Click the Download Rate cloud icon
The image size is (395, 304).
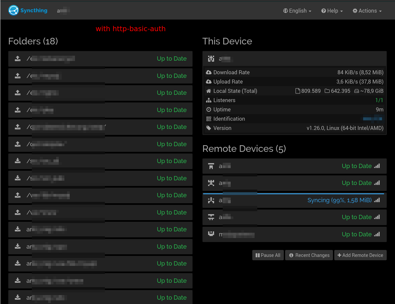(208, 72)
